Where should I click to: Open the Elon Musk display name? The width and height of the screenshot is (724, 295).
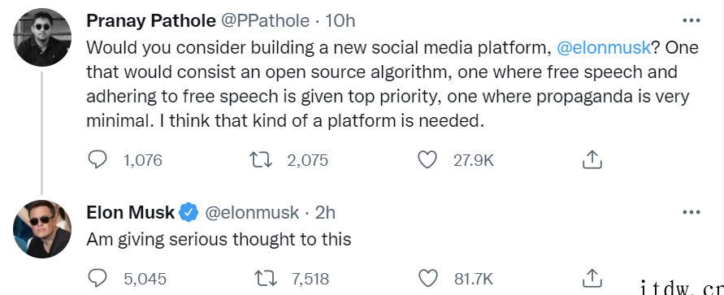[x=131, y=212]
